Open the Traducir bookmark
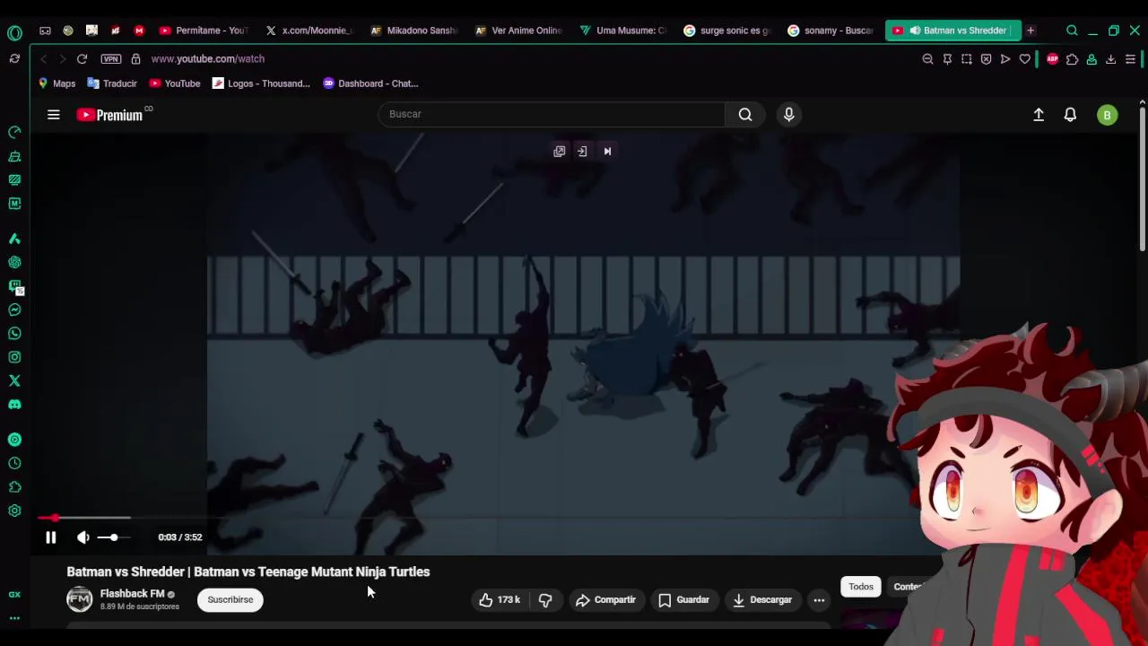The width and height of the screenshot is (1148, 646). [112, 83]
